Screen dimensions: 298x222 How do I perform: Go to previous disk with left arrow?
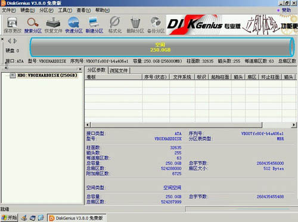9,41
